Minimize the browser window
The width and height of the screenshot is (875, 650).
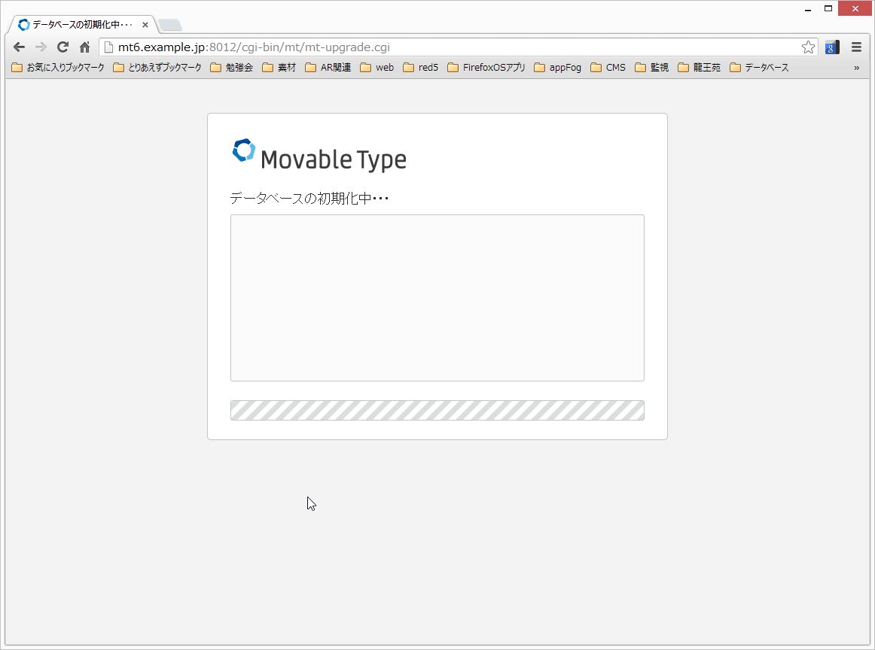[807, 9]
